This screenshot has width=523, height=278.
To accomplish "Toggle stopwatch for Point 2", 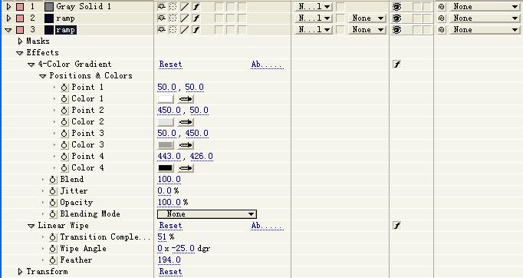I will point(64,111).
